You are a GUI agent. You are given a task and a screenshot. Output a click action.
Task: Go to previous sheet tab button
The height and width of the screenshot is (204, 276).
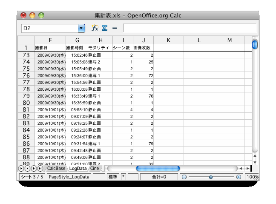tap(27, 169)
